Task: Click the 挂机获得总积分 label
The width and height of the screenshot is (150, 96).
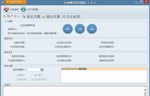Action: coord(64,56)
